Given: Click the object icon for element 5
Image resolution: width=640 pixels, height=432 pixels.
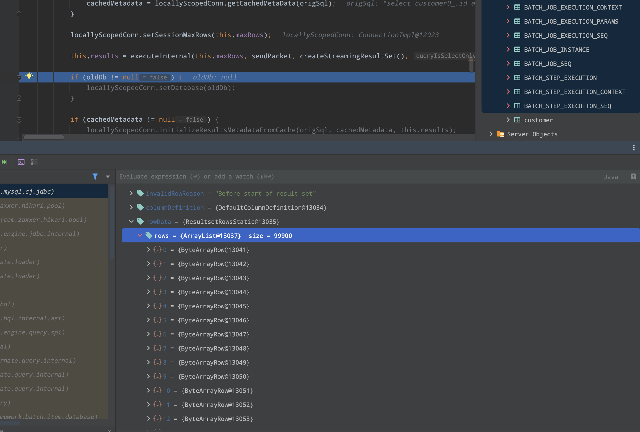Looking at the screenshot, I should (157, 320).
